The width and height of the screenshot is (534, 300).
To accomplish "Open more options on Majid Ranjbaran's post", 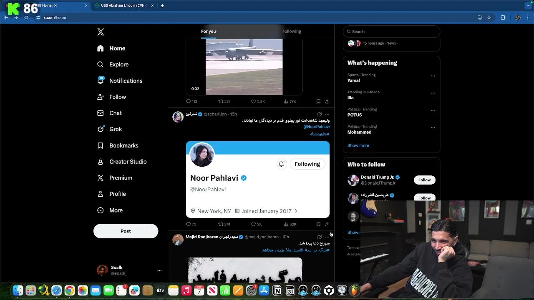I will [x=327, y=237].
